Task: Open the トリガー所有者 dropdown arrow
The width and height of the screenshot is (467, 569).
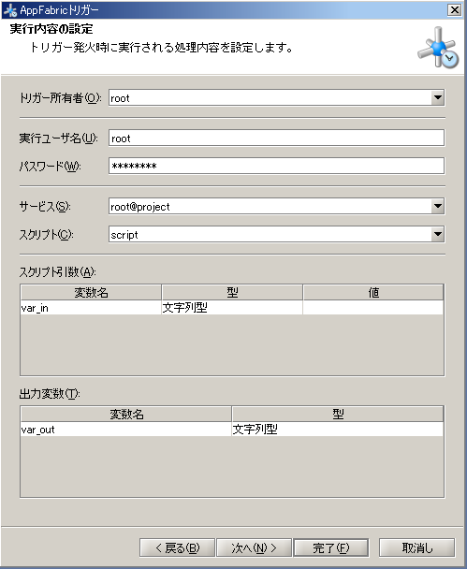Action: [438, 97]
